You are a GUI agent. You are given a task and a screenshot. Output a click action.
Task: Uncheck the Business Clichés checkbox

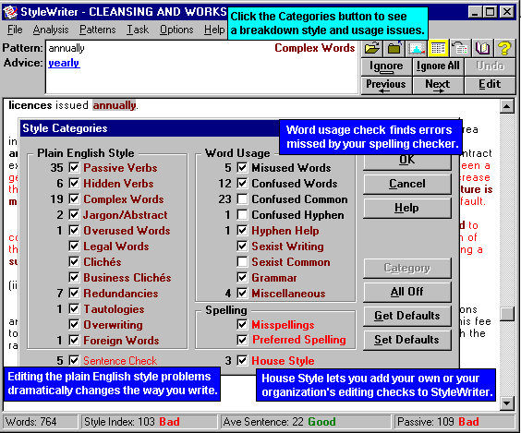[74, 277]
